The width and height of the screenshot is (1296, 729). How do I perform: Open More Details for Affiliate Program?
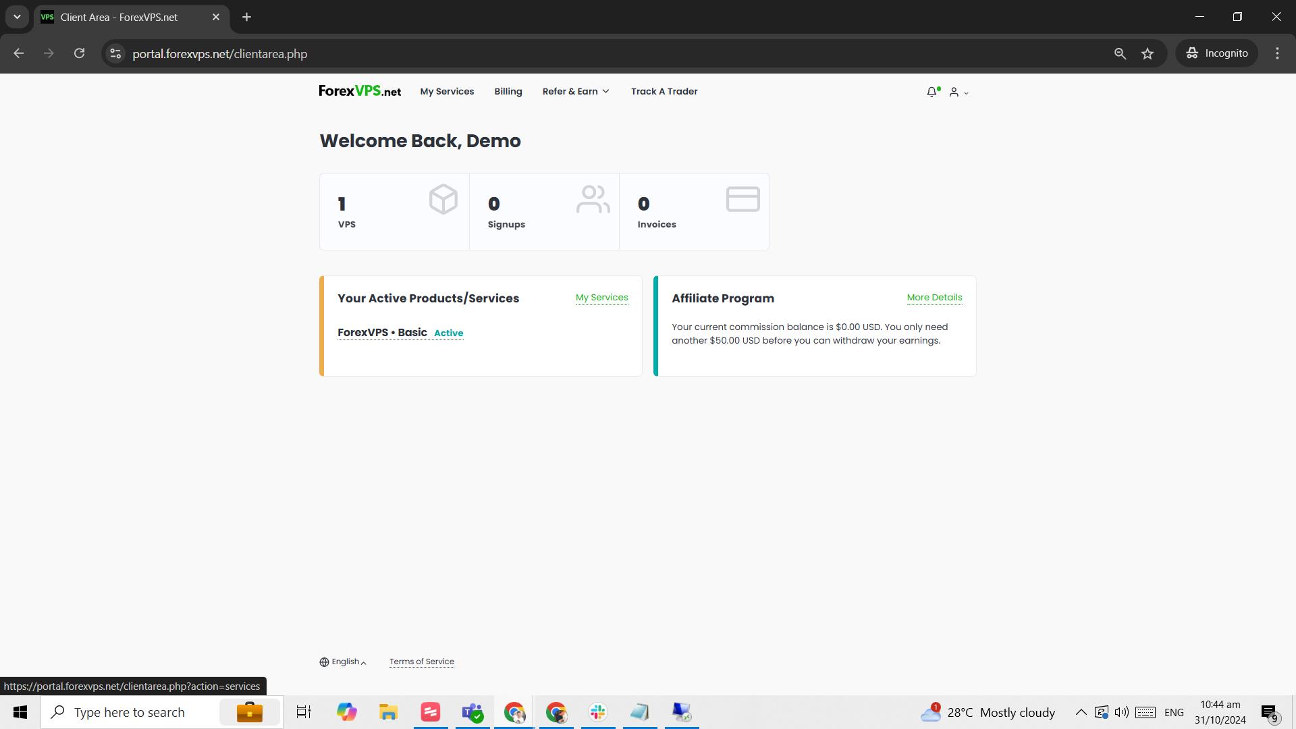click(x=934, y=298)
